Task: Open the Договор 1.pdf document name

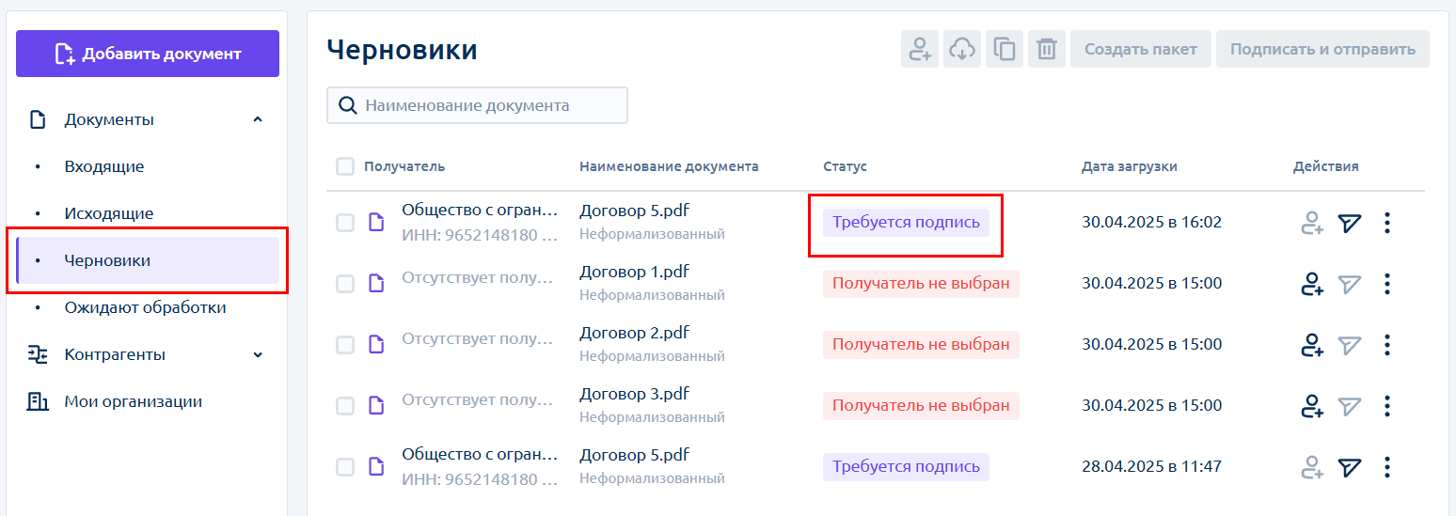Action: [x=634, y=272]
